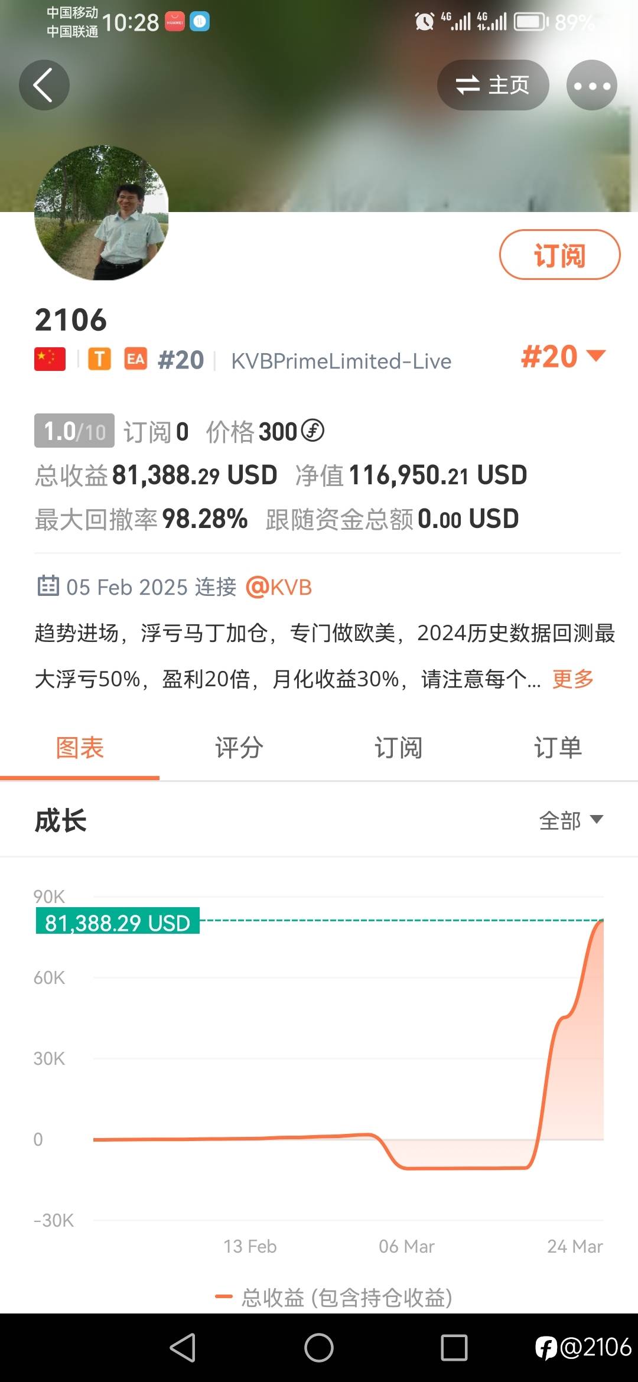Tap the back arrow button
Image resolution: width=638 pixels, height=1382 pixels.
point(44,85)
